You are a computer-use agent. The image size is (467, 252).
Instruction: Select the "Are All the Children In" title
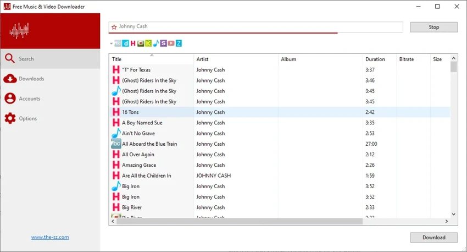(147, 176)
